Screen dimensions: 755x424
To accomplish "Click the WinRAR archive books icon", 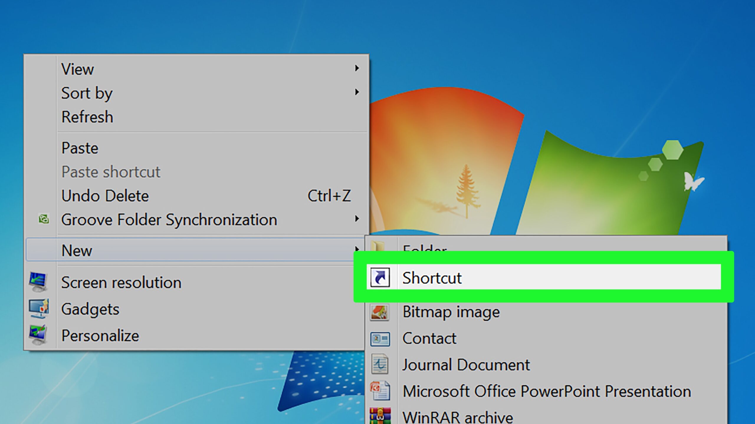I will (x=380, y=416).
